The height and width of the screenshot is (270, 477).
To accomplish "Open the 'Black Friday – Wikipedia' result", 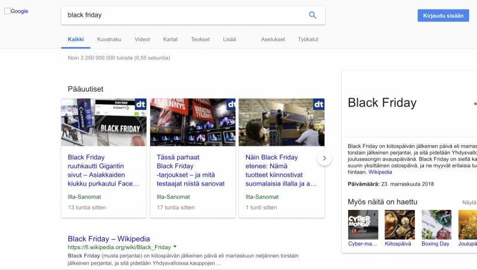I will point(109,238).
